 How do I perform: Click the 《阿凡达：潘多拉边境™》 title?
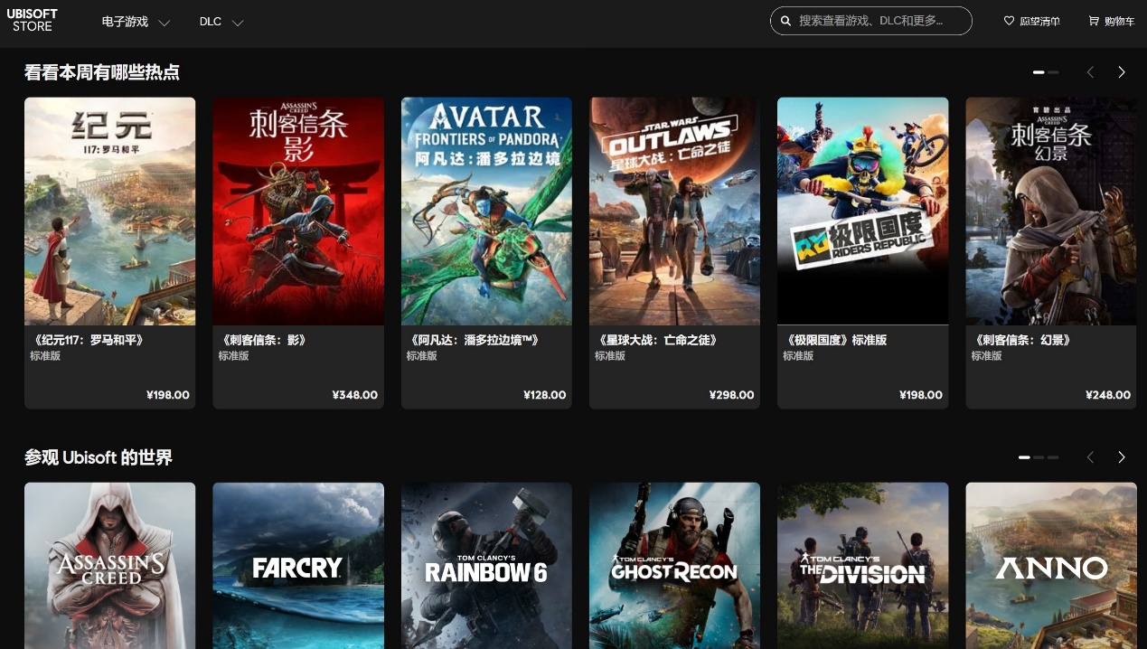pyautogui.click(x=474, y=341)
